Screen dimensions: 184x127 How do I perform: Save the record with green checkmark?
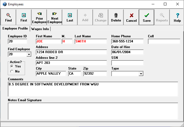point(147,17)
